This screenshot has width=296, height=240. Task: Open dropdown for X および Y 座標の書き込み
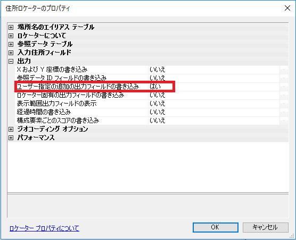284,70
